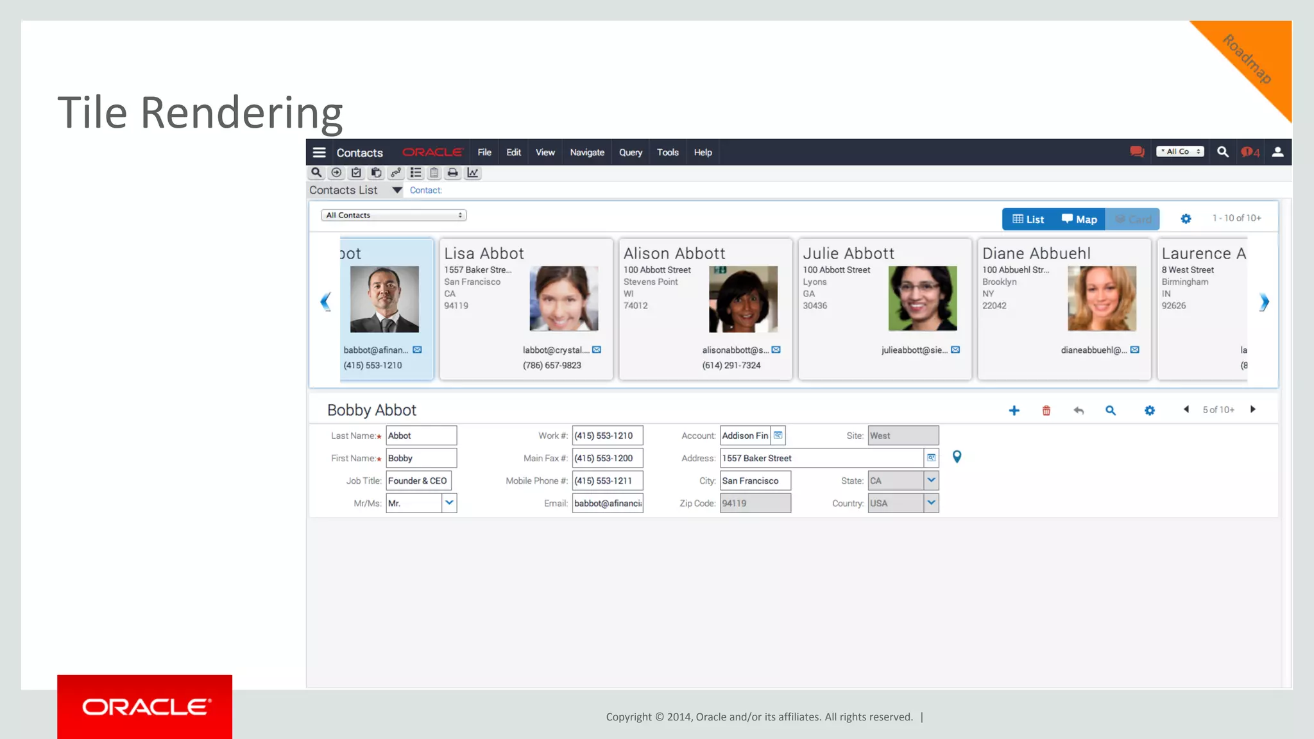Add new record with plus icon
Image resolution: width=1314 pixels, height=739 pixels.
1014,411
